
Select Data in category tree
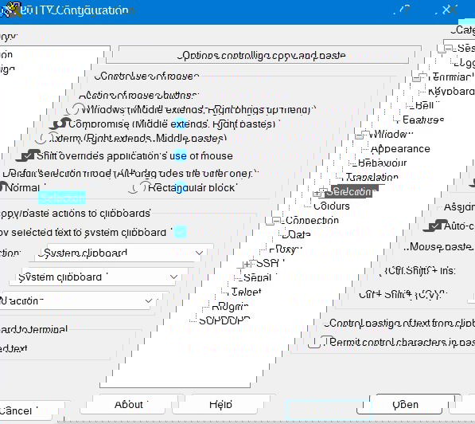coord(296,235)
